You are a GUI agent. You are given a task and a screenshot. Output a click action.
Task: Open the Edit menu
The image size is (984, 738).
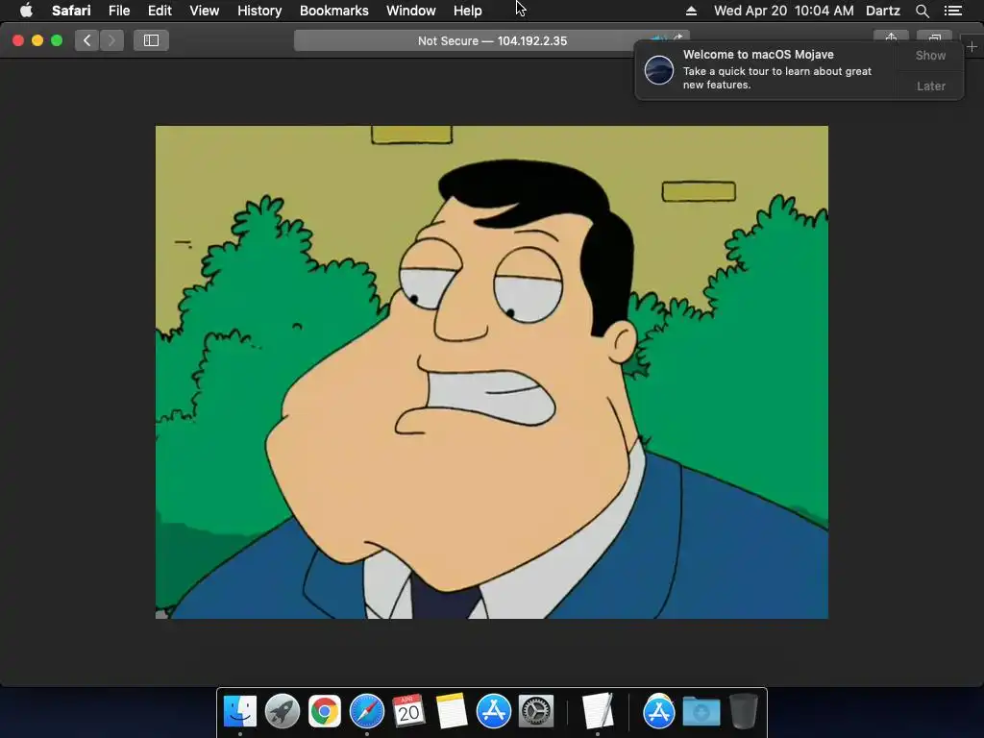pyautogui.click(x=160, y=11)
